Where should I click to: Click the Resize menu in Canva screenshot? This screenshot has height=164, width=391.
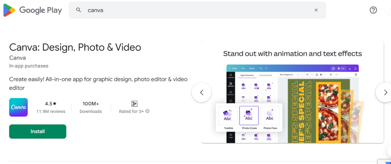pos(252,68)
